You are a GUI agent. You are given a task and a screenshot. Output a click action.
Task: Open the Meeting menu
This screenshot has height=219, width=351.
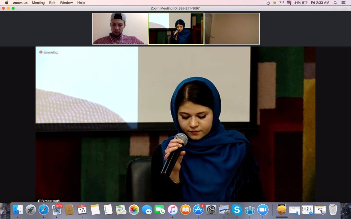click(38, 3)
